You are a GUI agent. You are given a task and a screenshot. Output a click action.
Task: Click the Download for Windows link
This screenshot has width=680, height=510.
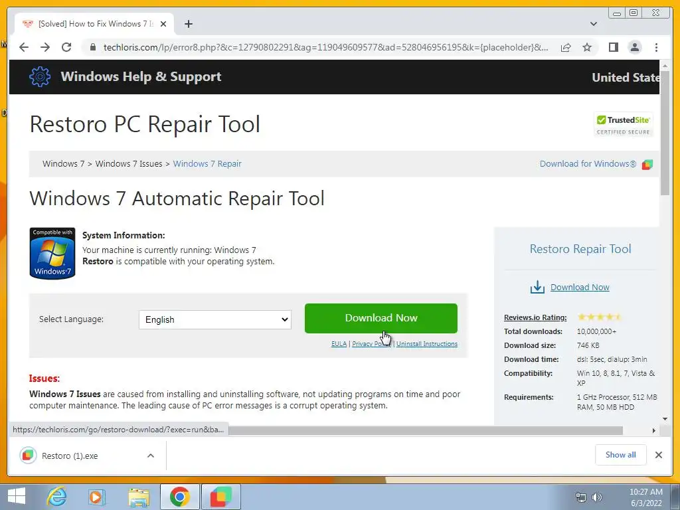pos(588,164)
